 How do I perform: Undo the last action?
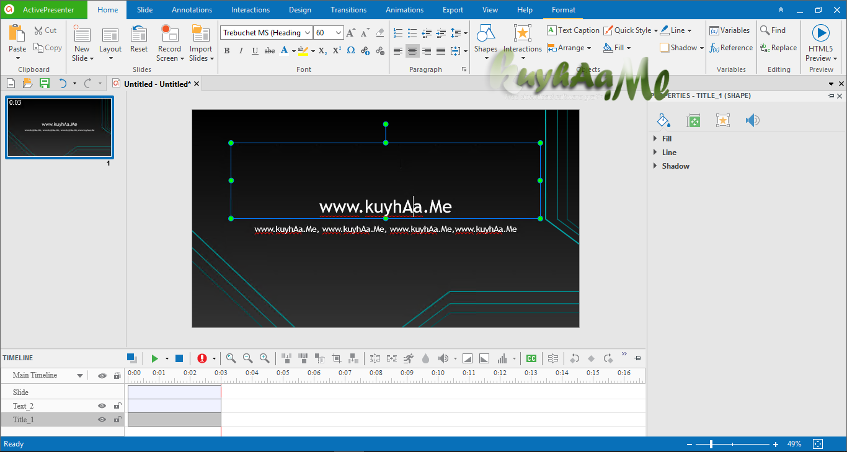pos(63,83)
